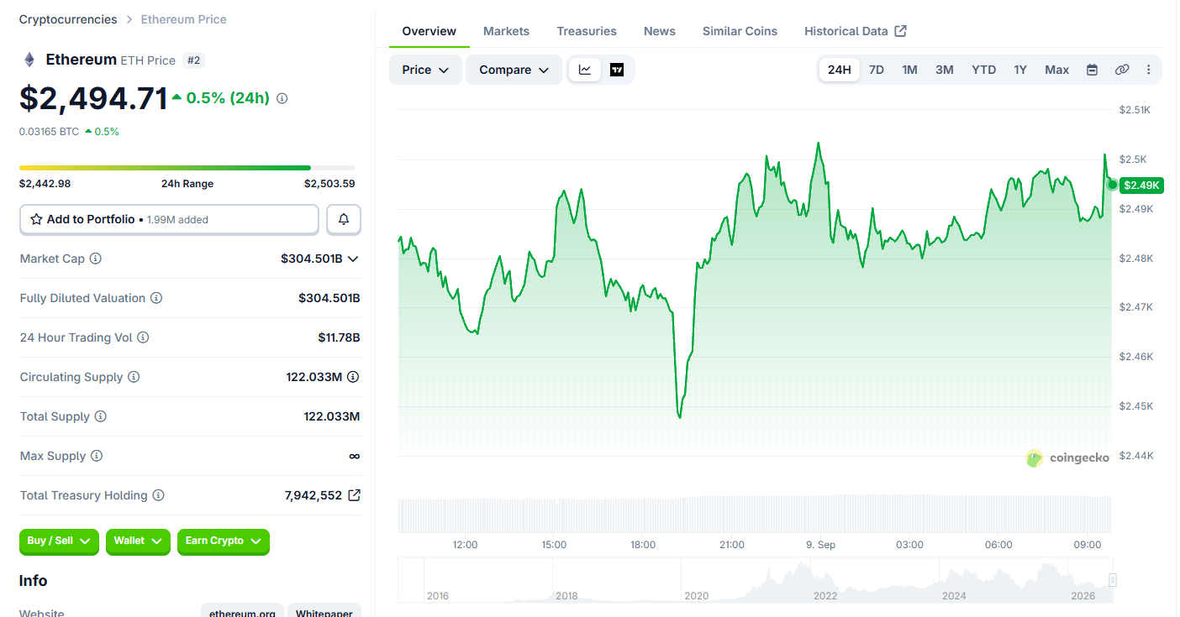1180x617 pixels.
Task: Select 24H chart range
Action: 840,70
